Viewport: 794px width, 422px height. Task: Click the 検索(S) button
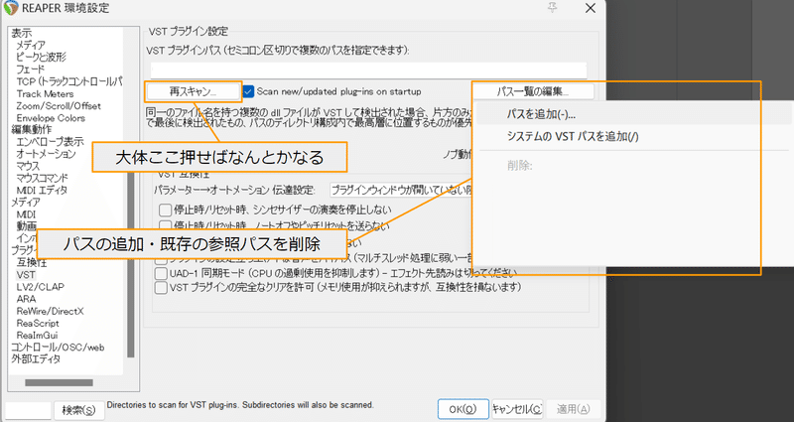(x=78, y=410)
